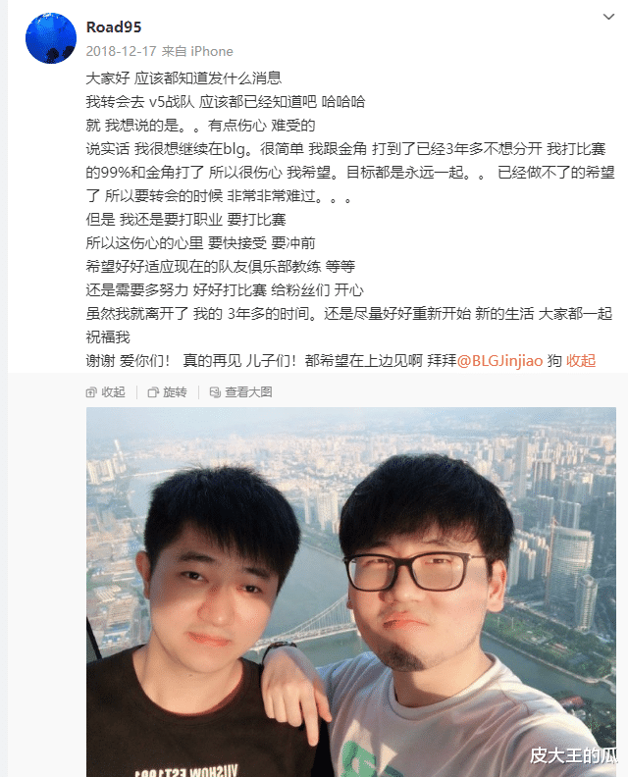Collapse post text with orange 收起 link
This screenshot has width=628, height=777.
point(581,360)
